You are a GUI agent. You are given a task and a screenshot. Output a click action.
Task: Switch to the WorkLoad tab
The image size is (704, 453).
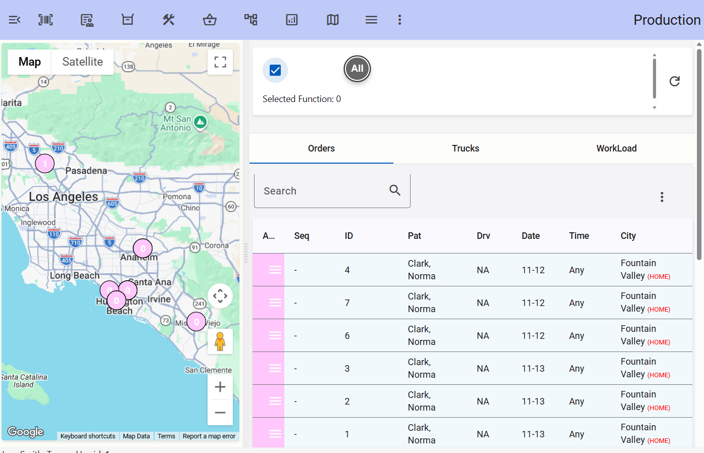616,148
